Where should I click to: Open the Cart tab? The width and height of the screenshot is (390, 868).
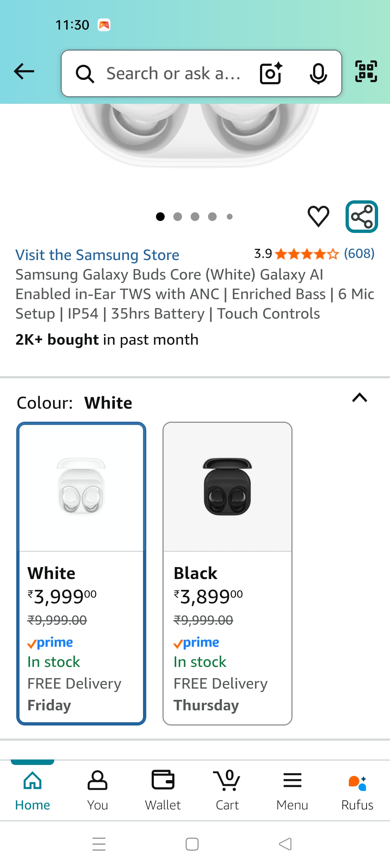(x=227, y=790)
